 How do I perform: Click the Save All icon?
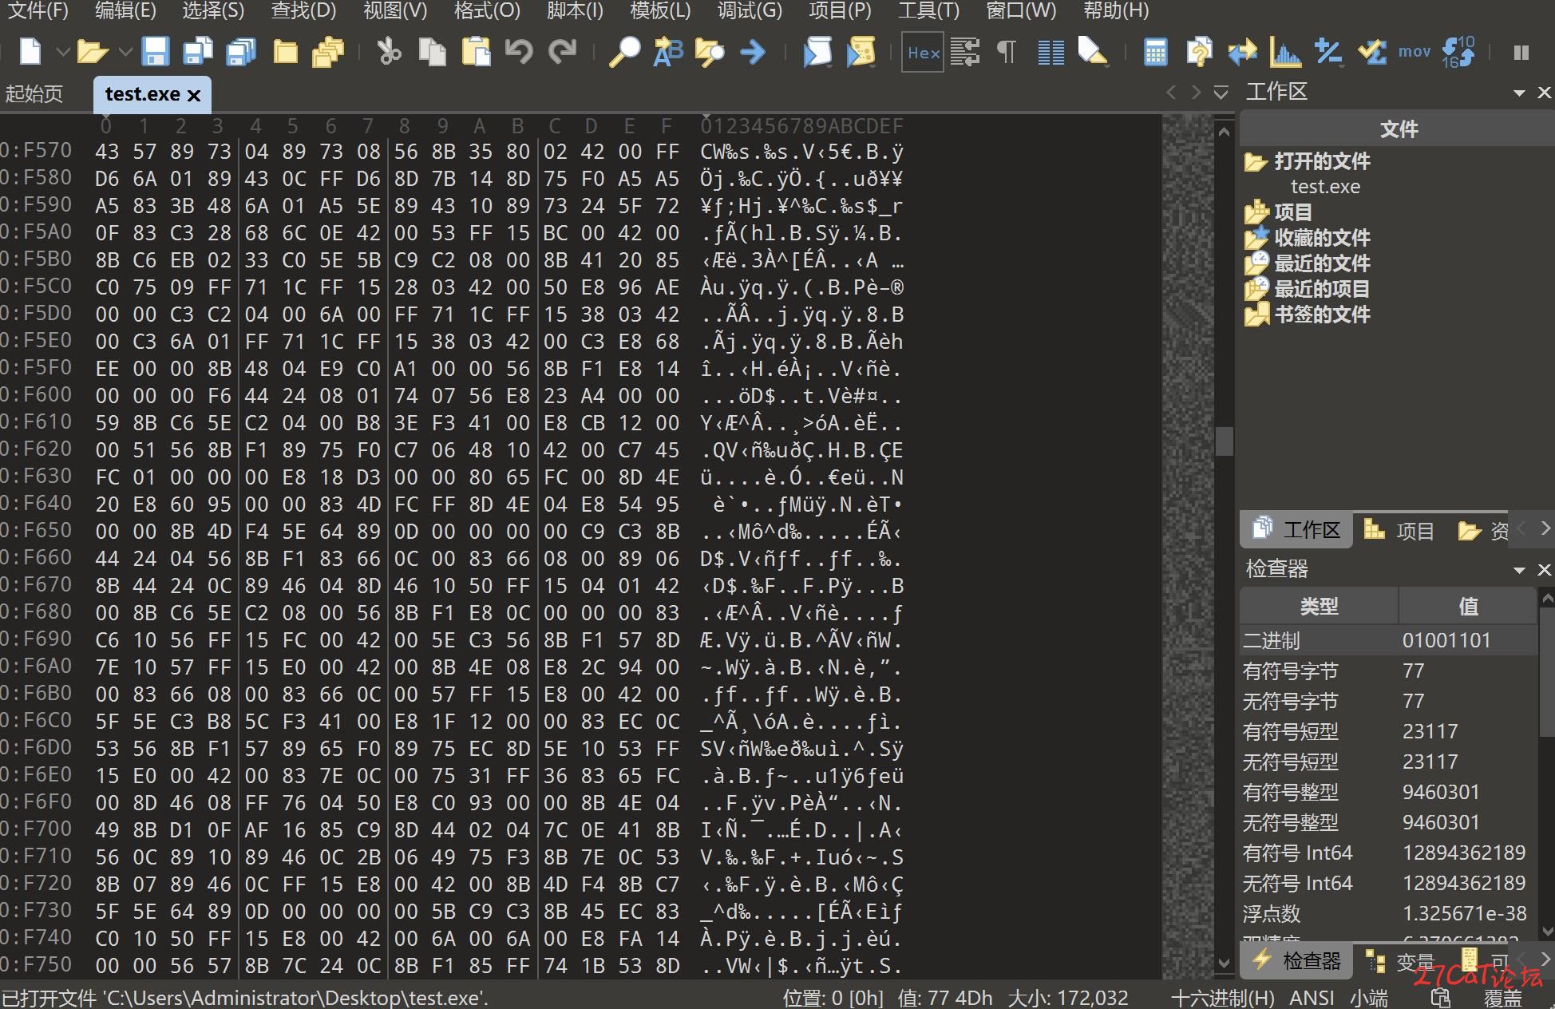(x=240, y=52)
